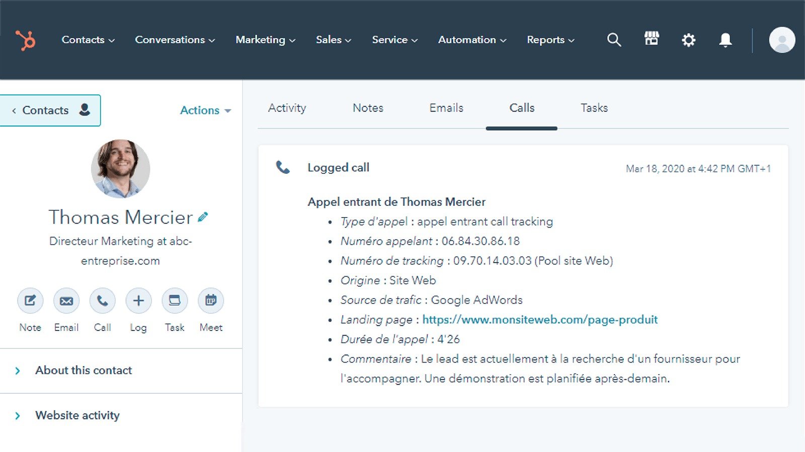
Task: Open the Marketplace icon in navbar
Action: coord(652,39)
